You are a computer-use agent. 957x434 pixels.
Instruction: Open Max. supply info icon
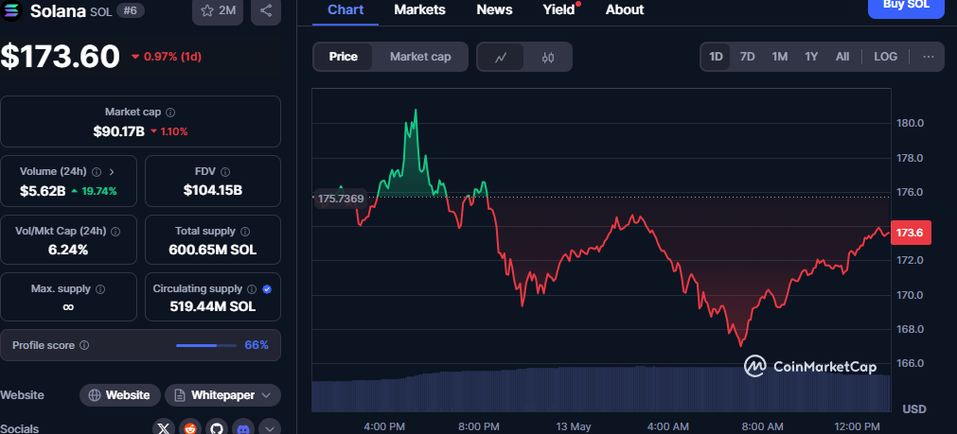click(100, 289)
